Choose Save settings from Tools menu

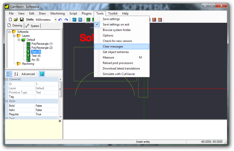pos(122,19)
